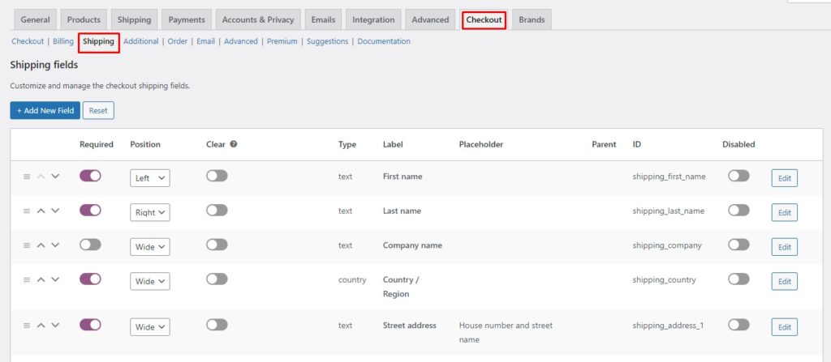Open Position dropdown for First name

[x=150, y=178]
